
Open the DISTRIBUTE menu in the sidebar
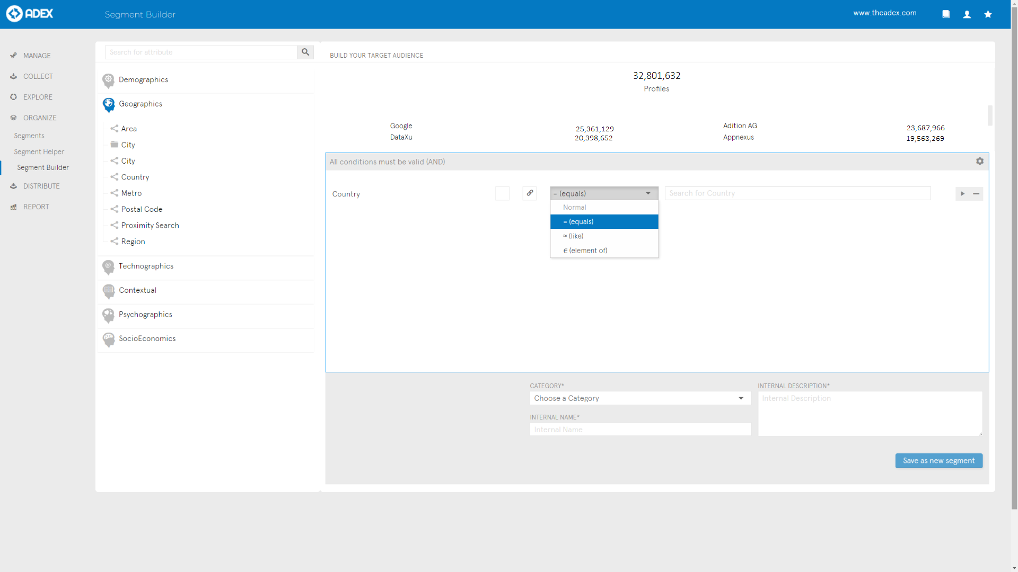pyautogui.click(x=41, y=186)
